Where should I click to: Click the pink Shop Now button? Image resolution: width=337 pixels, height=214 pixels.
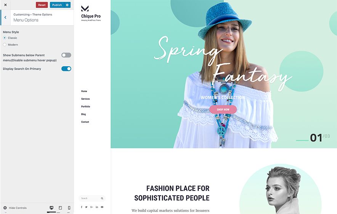point(223,109)
